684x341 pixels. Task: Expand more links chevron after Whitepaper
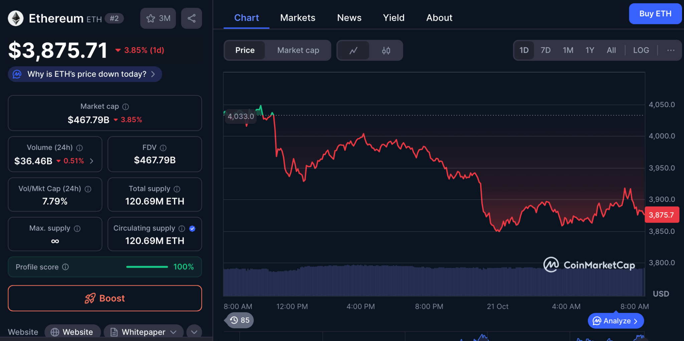click(194, 332)
